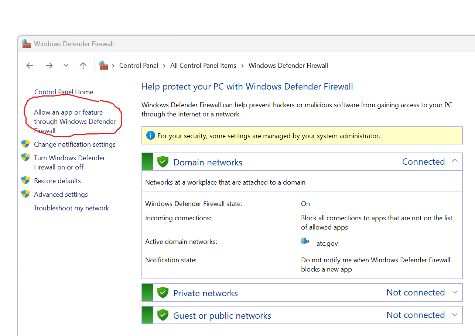Click the Active domain networks label
Screen dimensions: 475x336
tap(181, 242)
